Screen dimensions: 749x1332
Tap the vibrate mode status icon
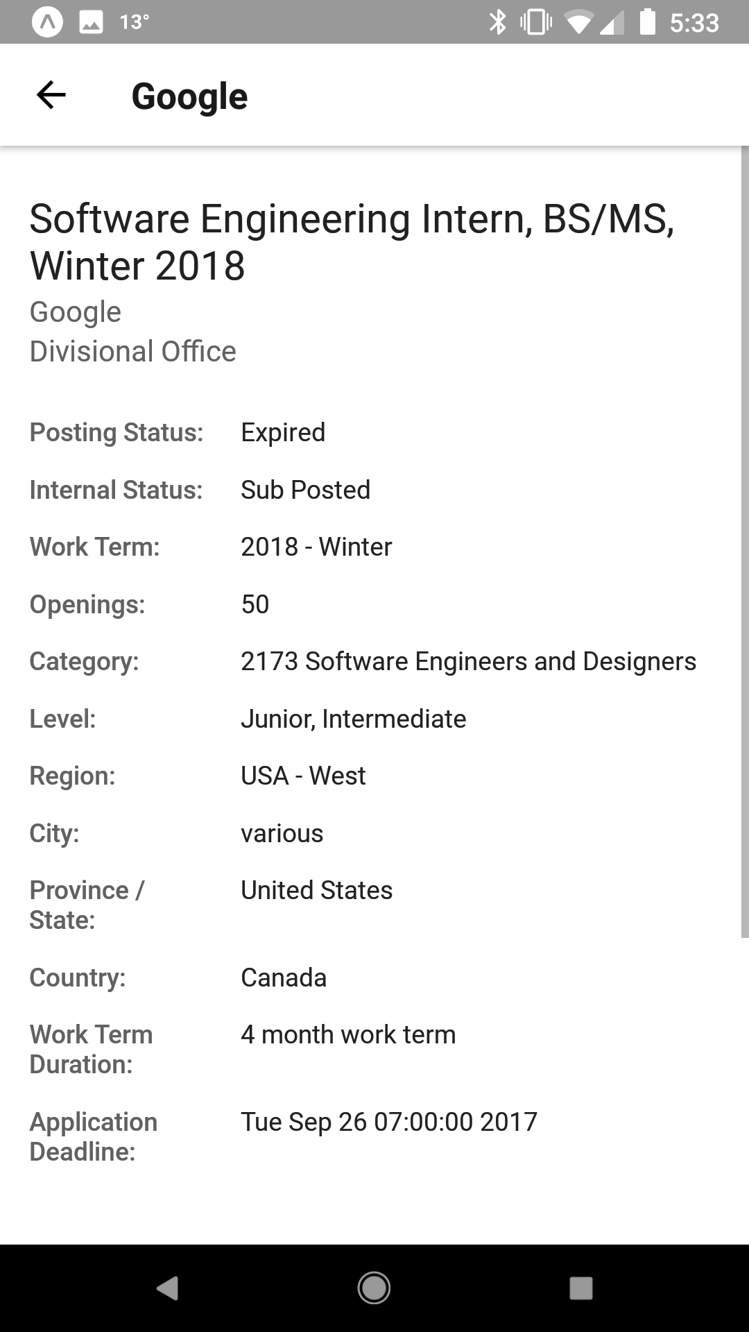click(535, 22)
